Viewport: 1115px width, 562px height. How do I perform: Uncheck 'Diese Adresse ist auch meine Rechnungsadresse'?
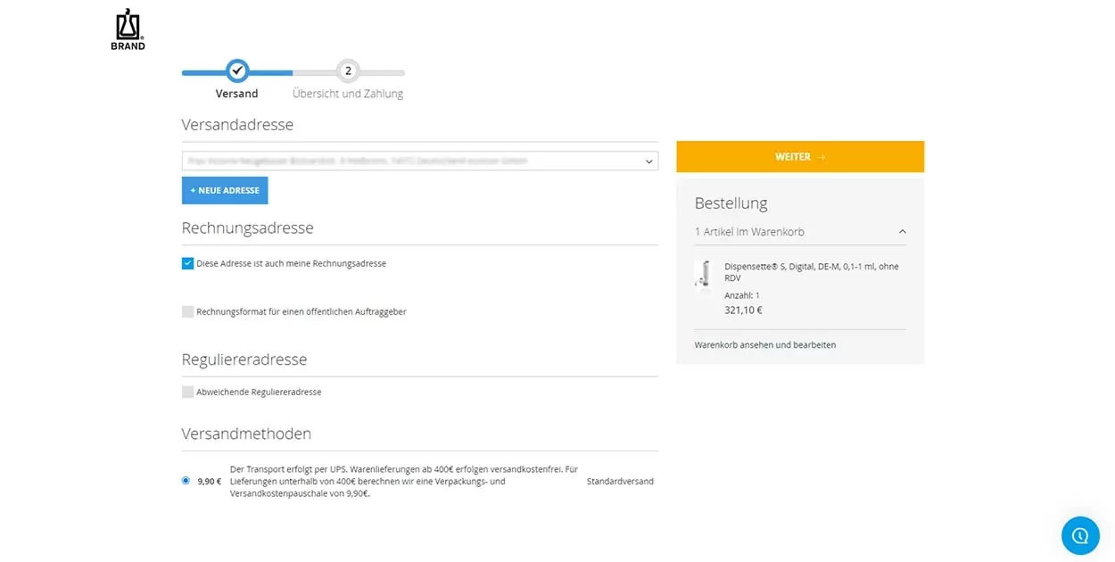point(187,263)
